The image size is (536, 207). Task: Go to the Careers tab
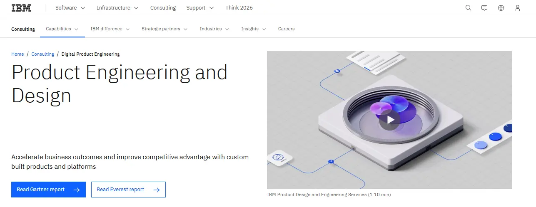tap(286, 29)
